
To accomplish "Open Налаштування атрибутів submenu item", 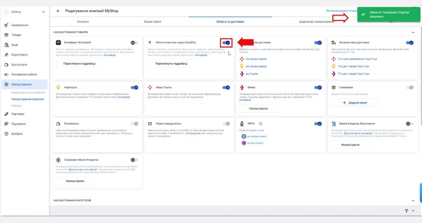I will [x=28, y=93].
